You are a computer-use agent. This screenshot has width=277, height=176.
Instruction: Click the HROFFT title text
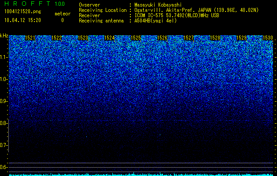coord(27,4)
